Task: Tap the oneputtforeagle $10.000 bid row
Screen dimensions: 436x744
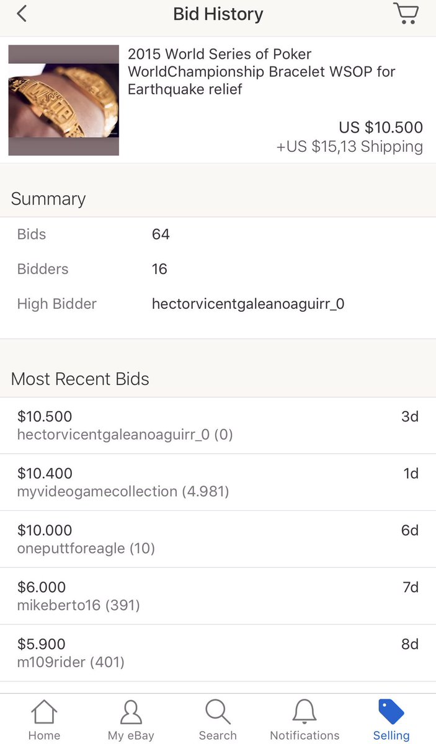Action: click(x=218, y=539)
